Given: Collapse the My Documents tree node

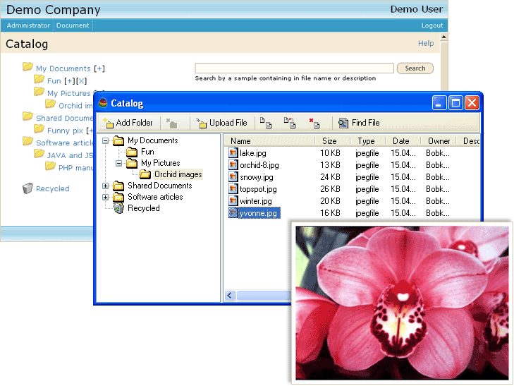Looking at the screenshot, I should pyautogui.click(x=105, y=141).
